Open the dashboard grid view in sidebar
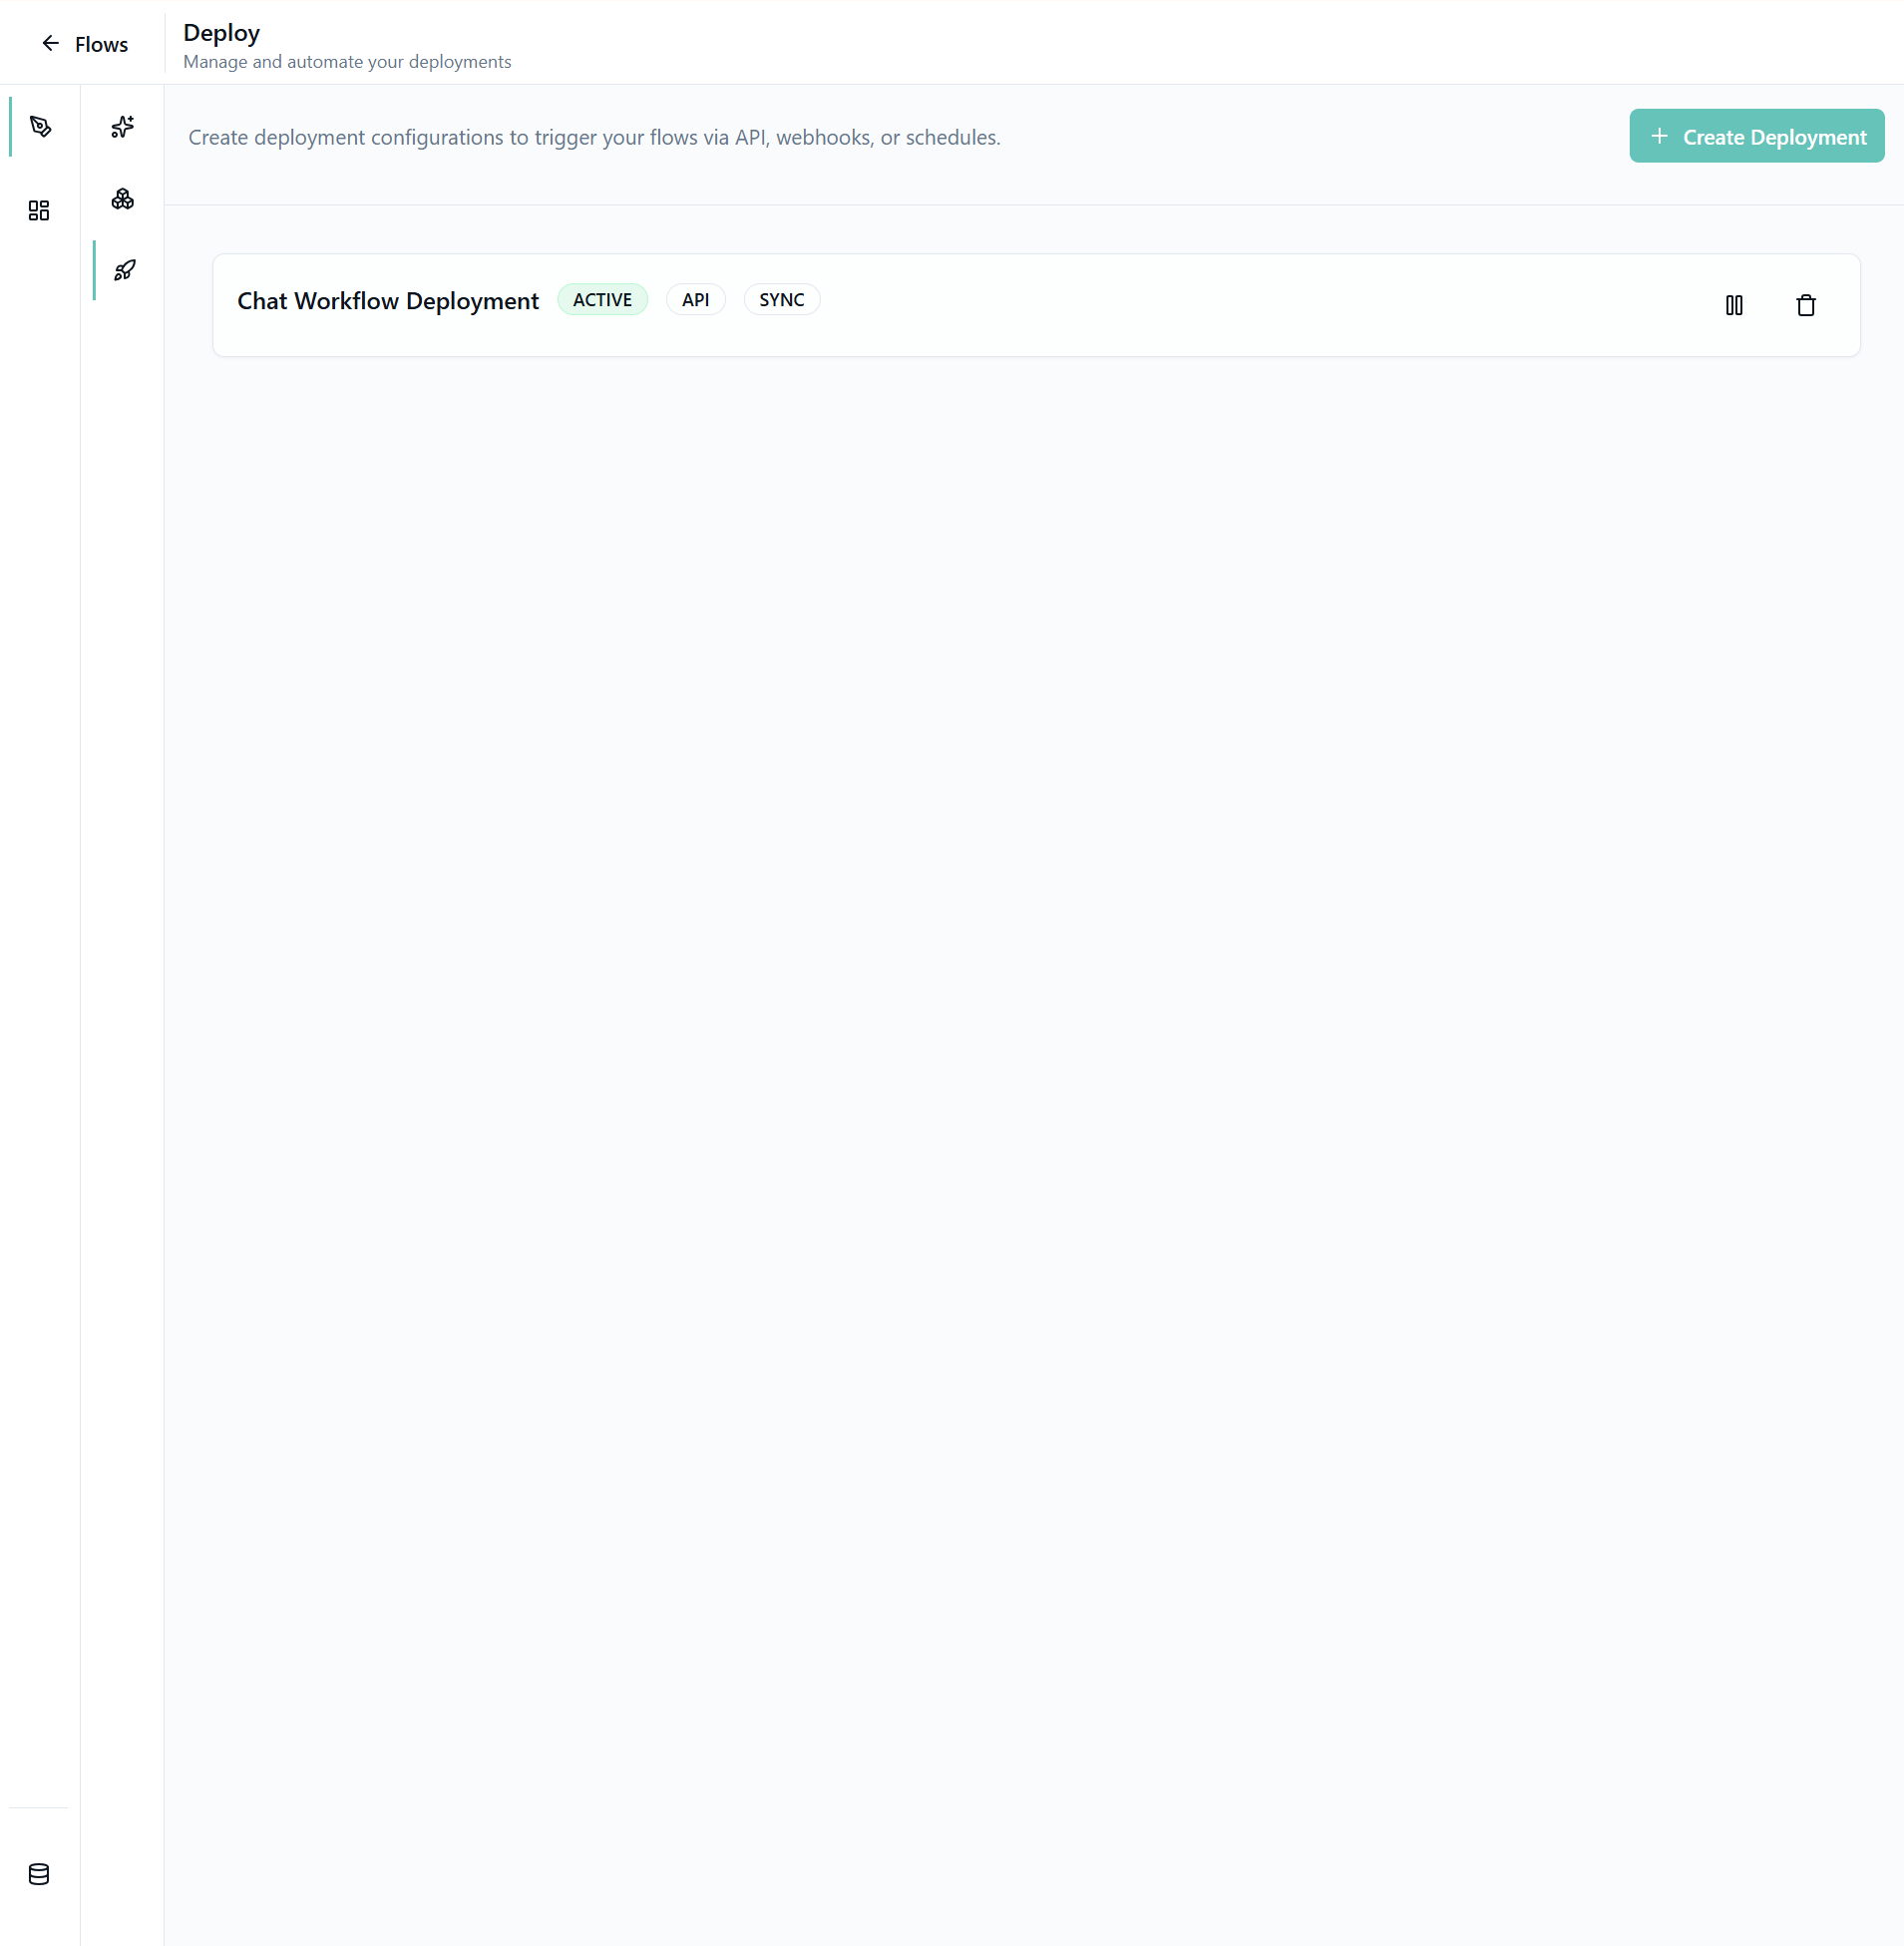1904x1946 pixels. point(39,210)
